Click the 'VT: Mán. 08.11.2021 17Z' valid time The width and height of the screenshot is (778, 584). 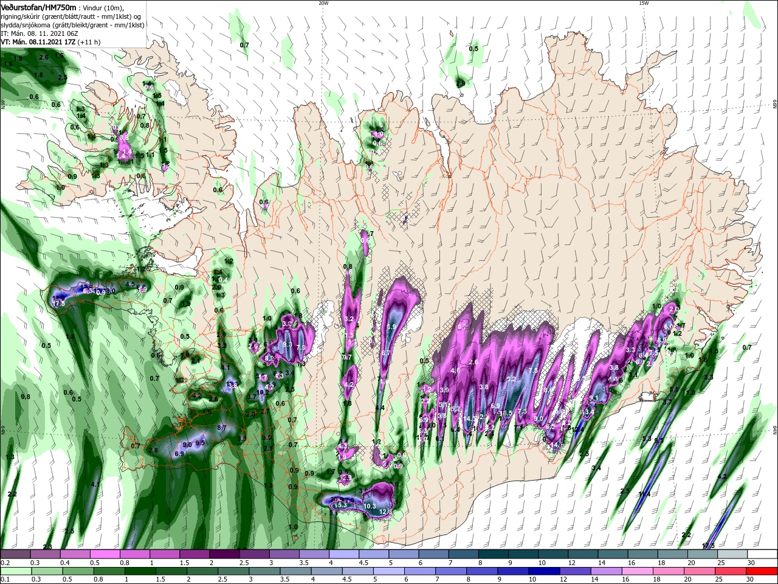point(38,42)
